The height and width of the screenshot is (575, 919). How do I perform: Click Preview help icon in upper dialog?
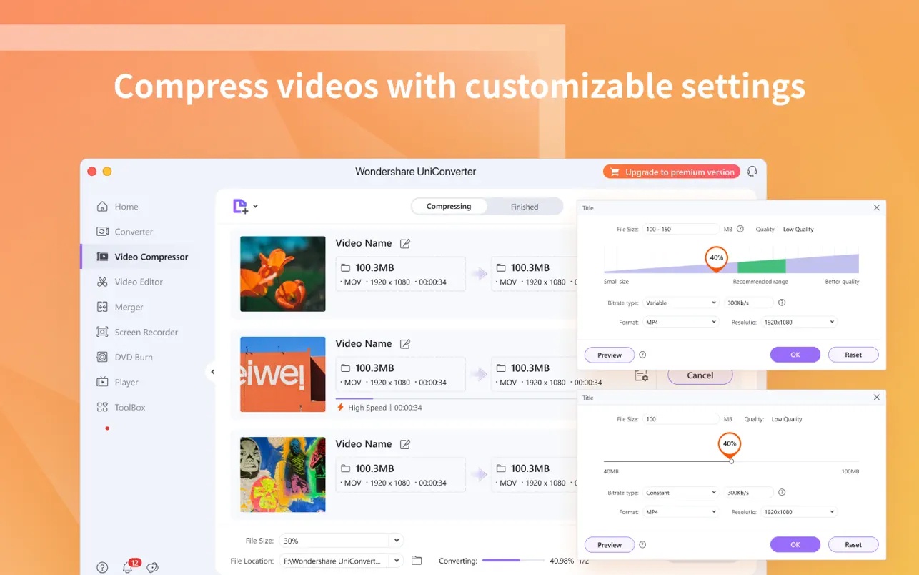pyautogui.click(x=642, y=355)
